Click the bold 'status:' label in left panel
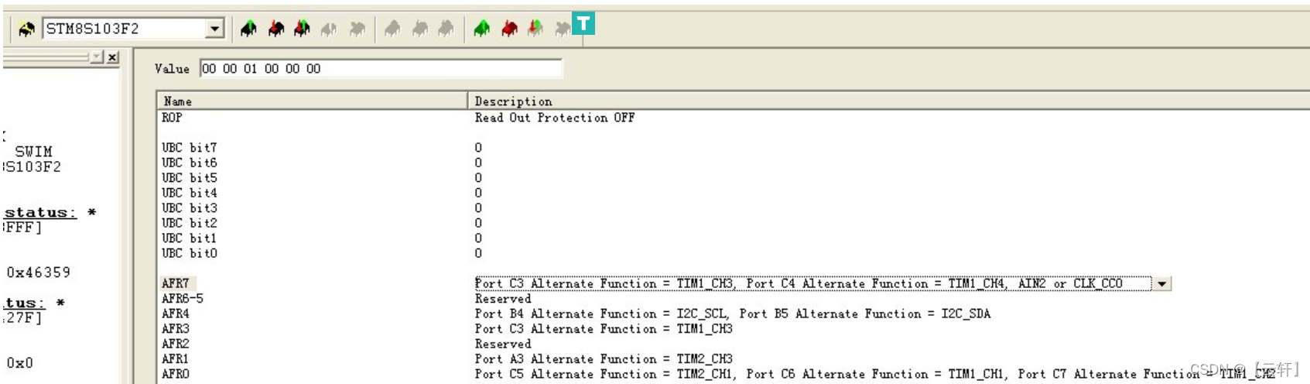The image size is (1310, 384). [x=40, y=213]
